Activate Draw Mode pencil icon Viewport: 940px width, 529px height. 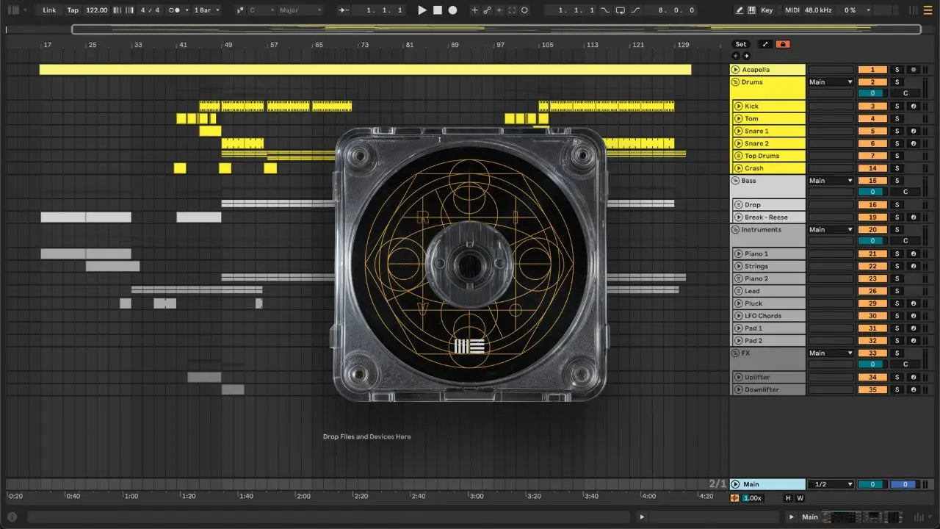[740, 10]
